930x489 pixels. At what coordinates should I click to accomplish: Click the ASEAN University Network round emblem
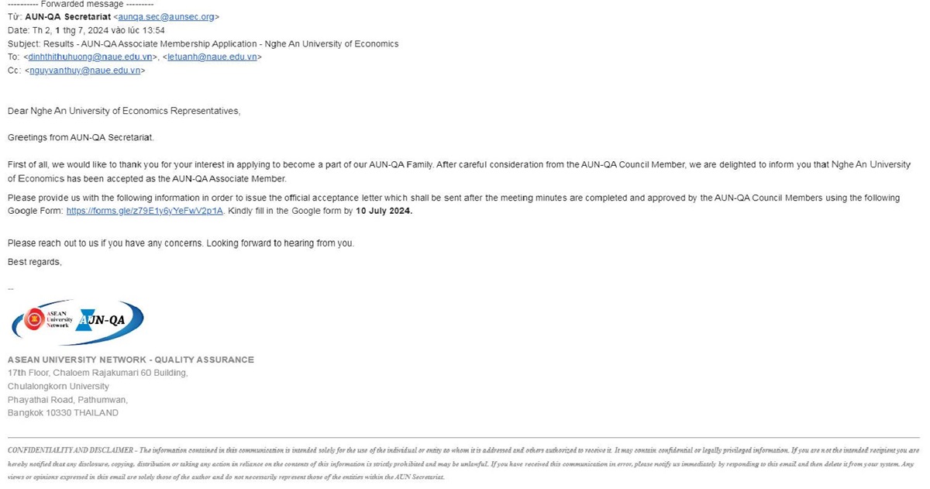coord(34,319)
